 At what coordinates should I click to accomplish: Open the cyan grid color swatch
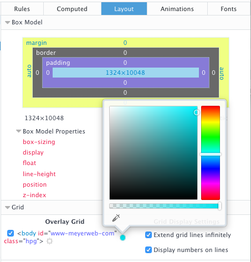point(122,238)
